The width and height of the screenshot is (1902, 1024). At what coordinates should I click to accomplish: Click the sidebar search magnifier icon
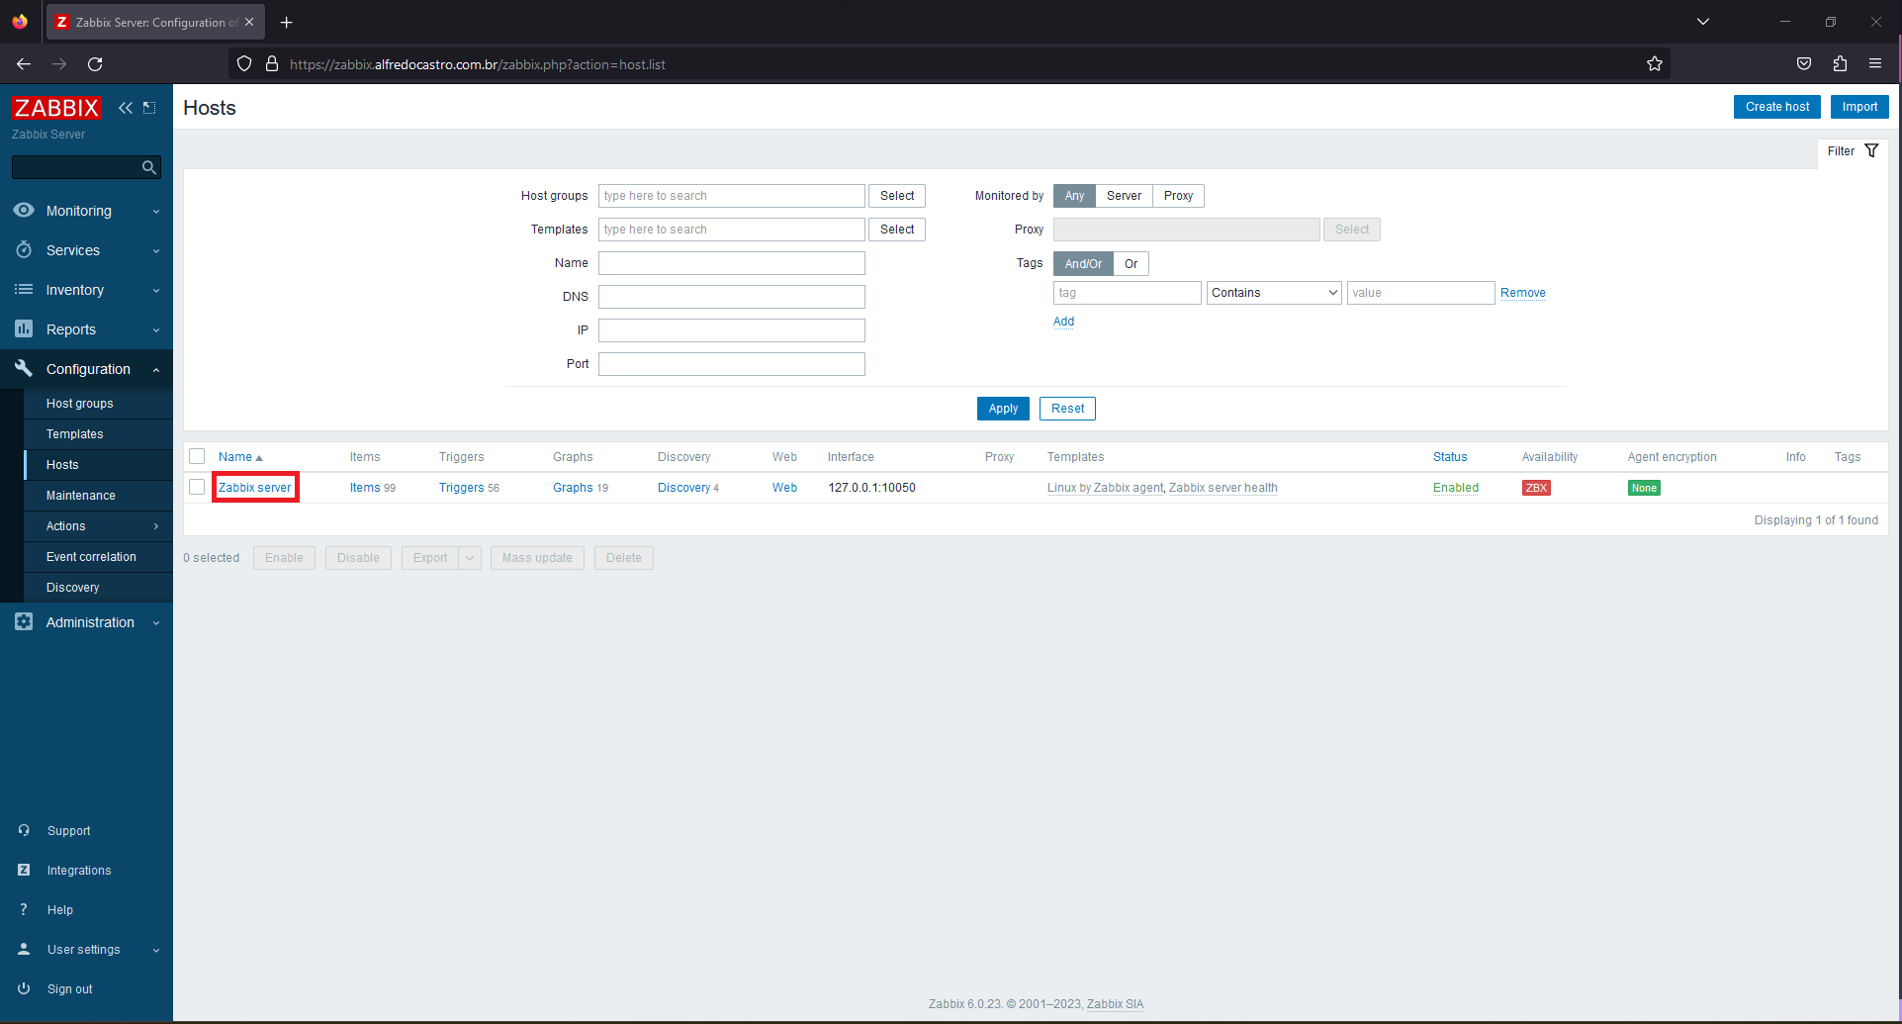click(x=149, y=167)
